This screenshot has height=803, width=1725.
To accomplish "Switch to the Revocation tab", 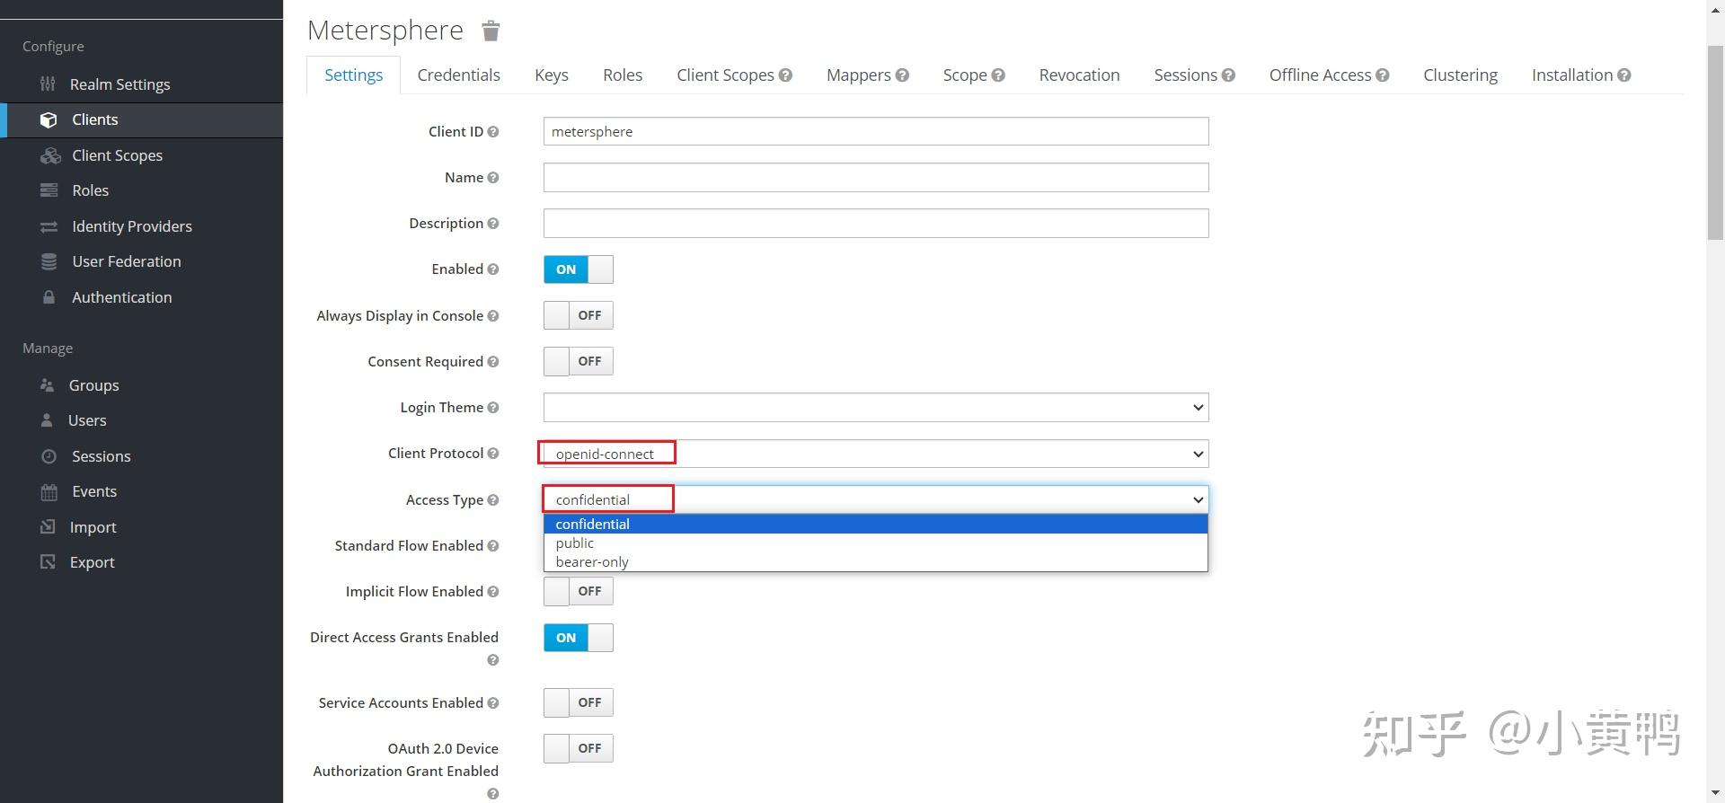I will (x=1079, y=75).
